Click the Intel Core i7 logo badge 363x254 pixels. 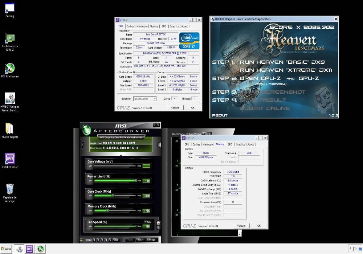pos(189,41)
